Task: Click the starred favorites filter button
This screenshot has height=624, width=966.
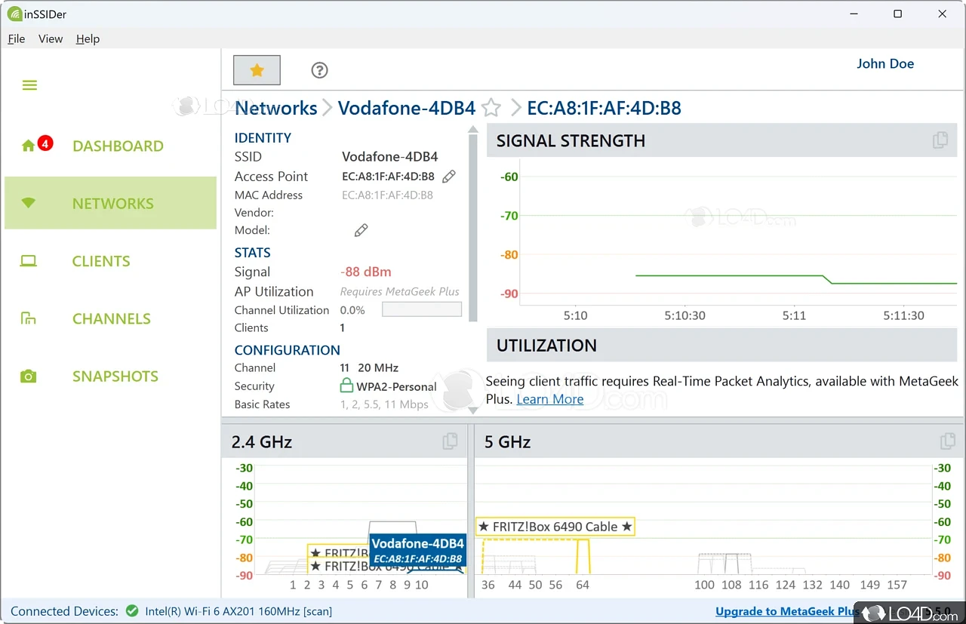Action: (x=257, y=70)
